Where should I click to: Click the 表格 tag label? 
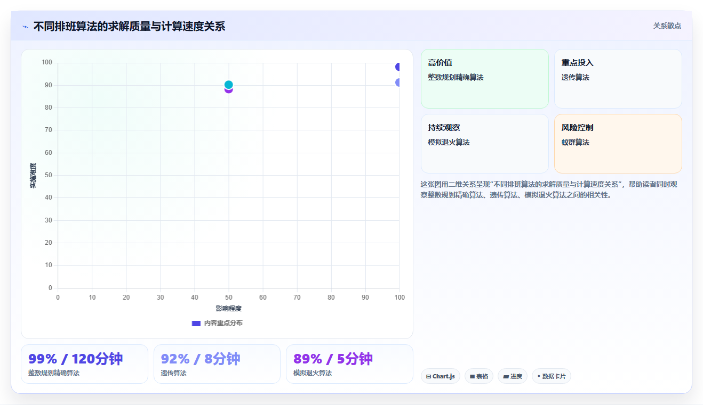point(482,376)
